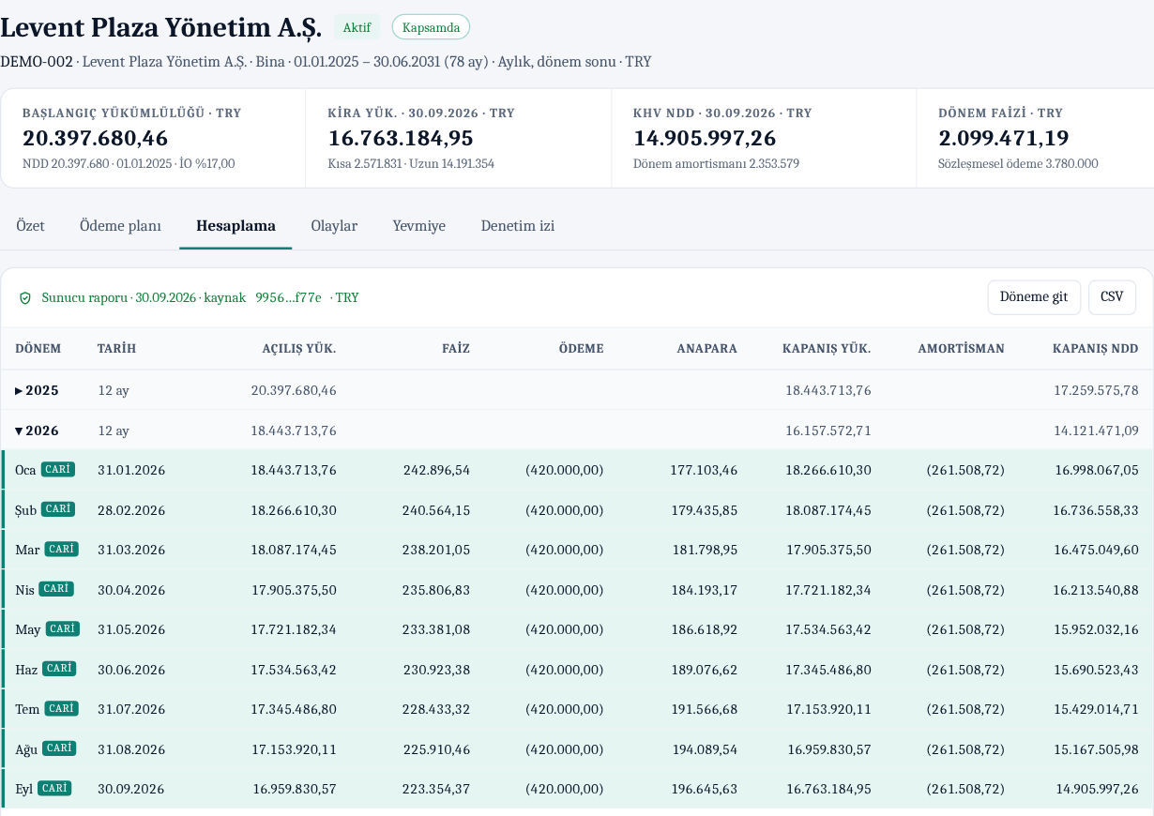Click the 2025 closing liability 18.443.713,76
The image size is (1154, 816).
click(828, 390)
